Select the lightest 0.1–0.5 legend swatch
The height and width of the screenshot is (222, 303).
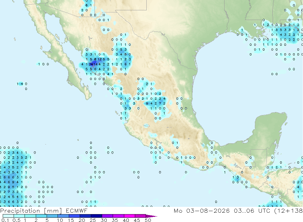(x=8, y=216)
